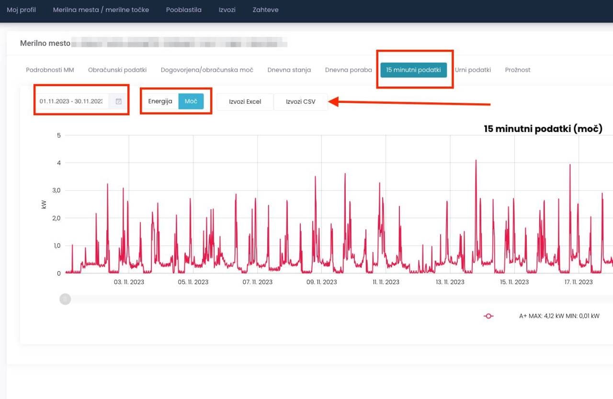Screen dimensions: 613x399
Task: Switch chart to Energija view
Action: point(160,101)
